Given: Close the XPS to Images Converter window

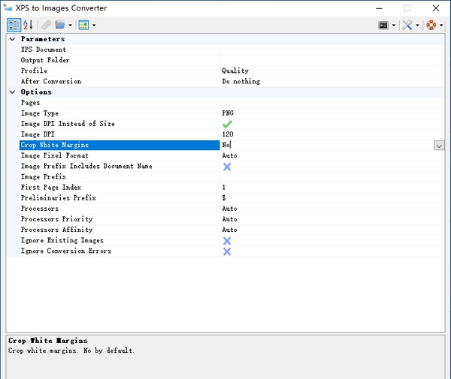Looking at the screenshot, I should [436, 8].
